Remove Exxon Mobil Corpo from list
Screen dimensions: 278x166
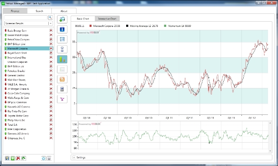pos(51,35)
